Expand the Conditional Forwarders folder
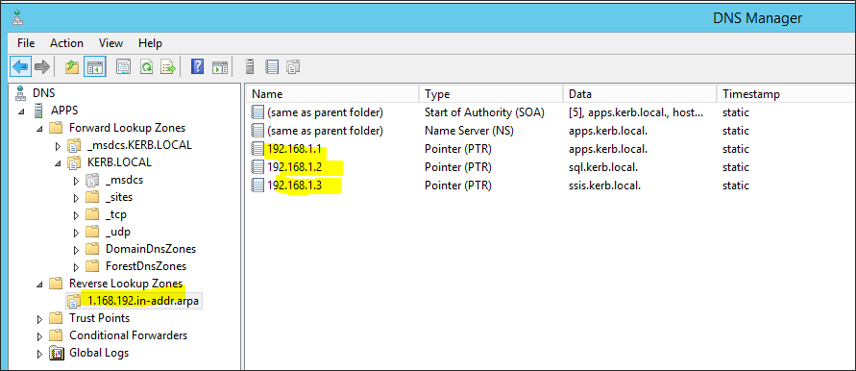Screen dimensions: 856x371 pos(39,336)
